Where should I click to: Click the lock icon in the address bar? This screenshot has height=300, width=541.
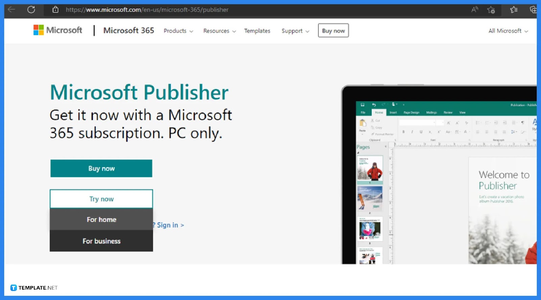click(55, 9)
